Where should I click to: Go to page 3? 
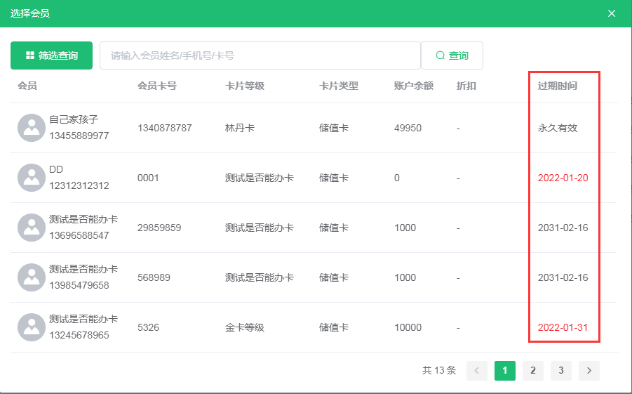coord(561,370)
